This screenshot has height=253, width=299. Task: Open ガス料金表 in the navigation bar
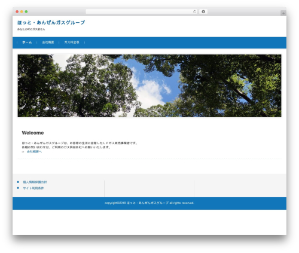pyautogui.click(x=72, y=42)
